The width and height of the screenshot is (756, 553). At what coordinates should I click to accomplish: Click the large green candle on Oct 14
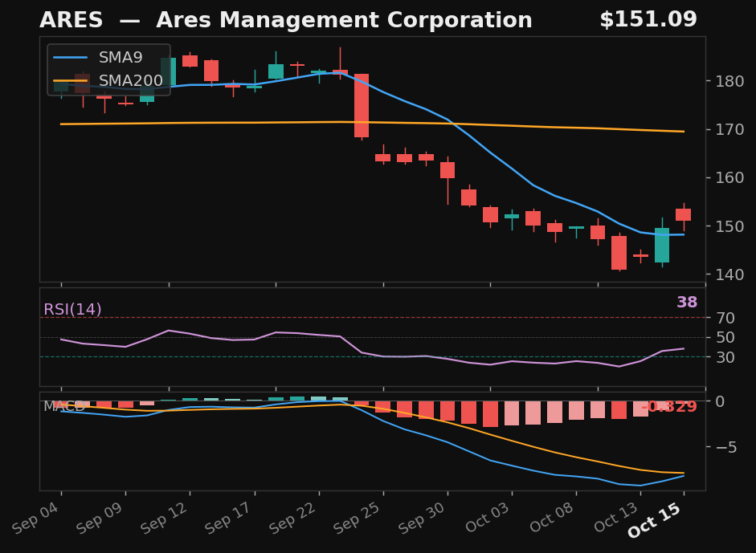click(662, 245)
